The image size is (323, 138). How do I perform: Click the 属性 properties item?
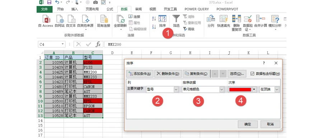[134, 23]
